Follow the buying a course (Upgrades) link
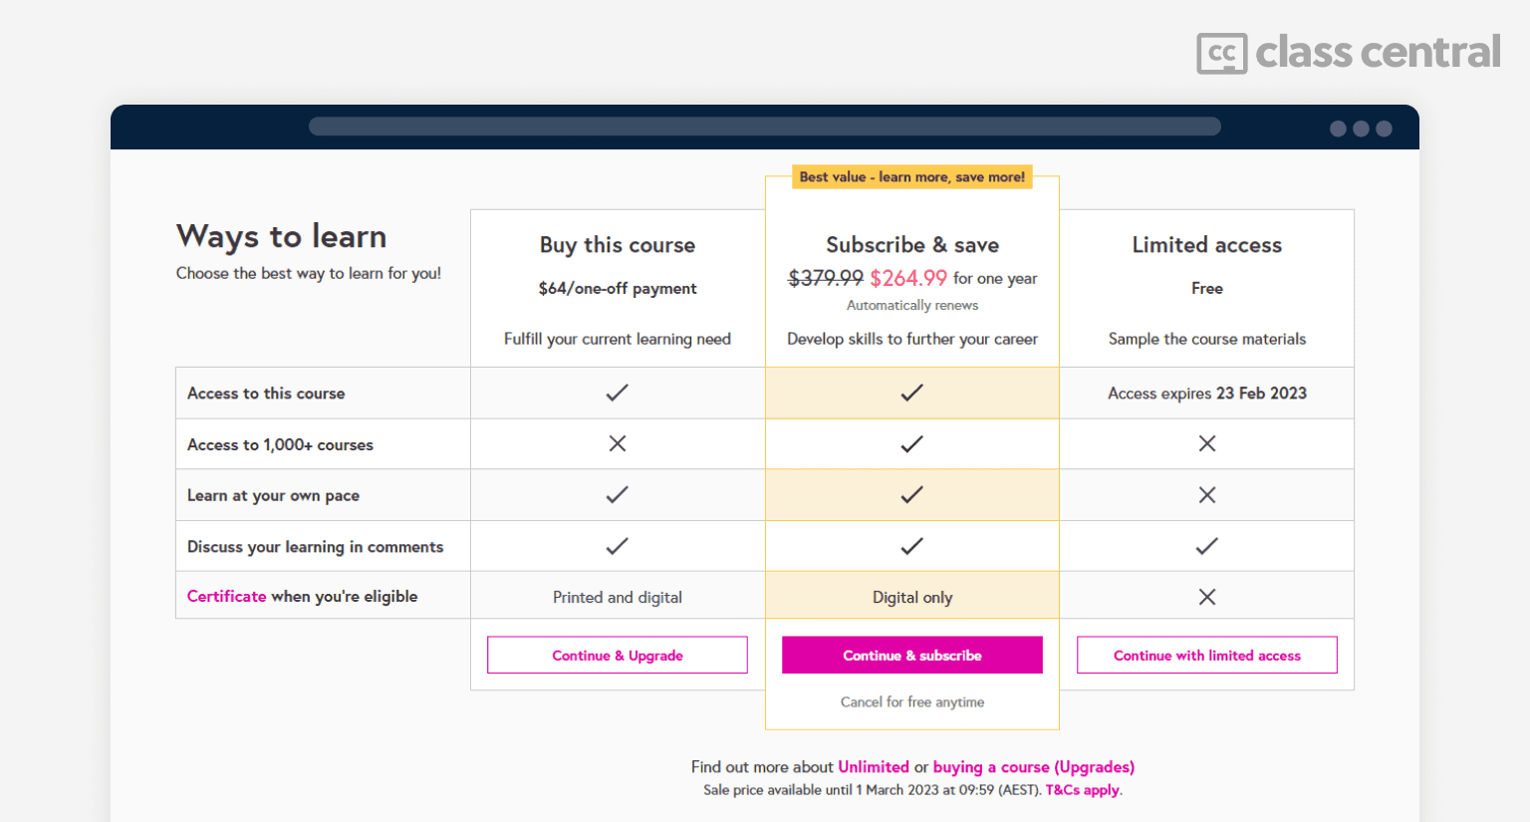 [1033, 767]
